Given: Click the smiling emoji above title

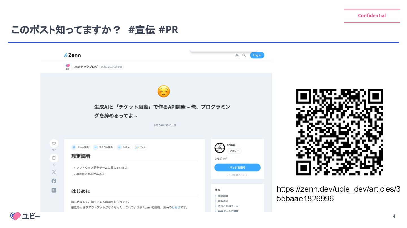Looking at the screenshot, I should [164, 91].
